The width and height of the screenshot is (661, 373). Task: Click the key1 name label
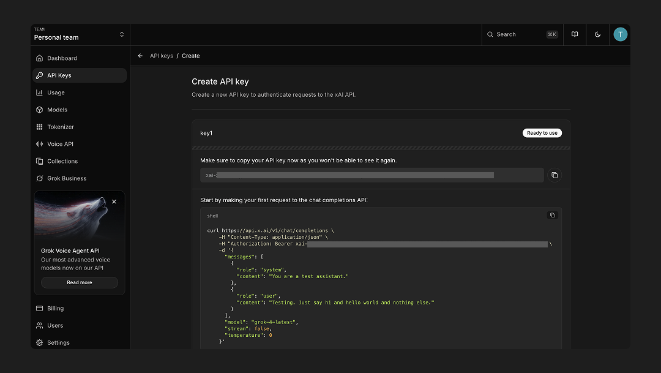[x=206, y=133]
